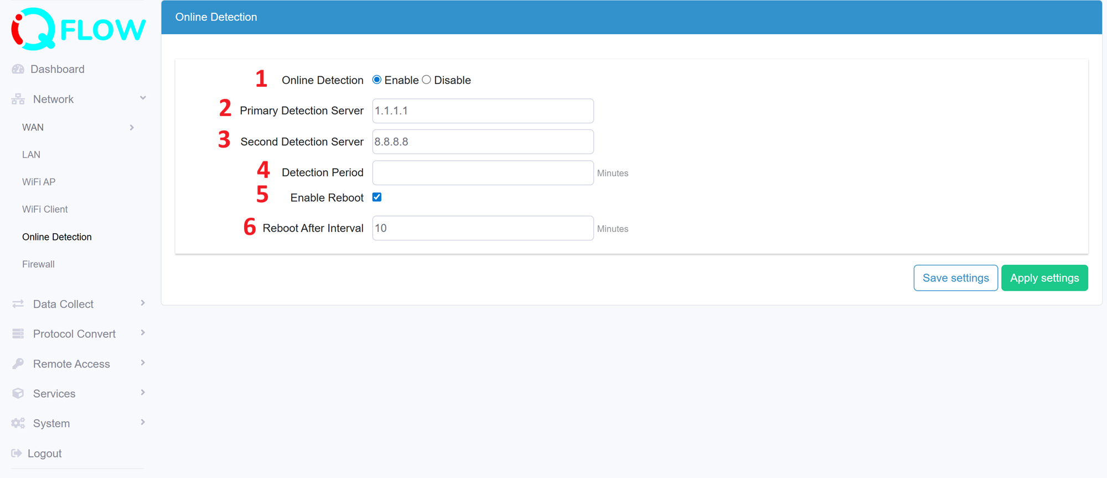Expand the Data Collect chevron
Screen dimensions: 1107x478
pos(143,303)
